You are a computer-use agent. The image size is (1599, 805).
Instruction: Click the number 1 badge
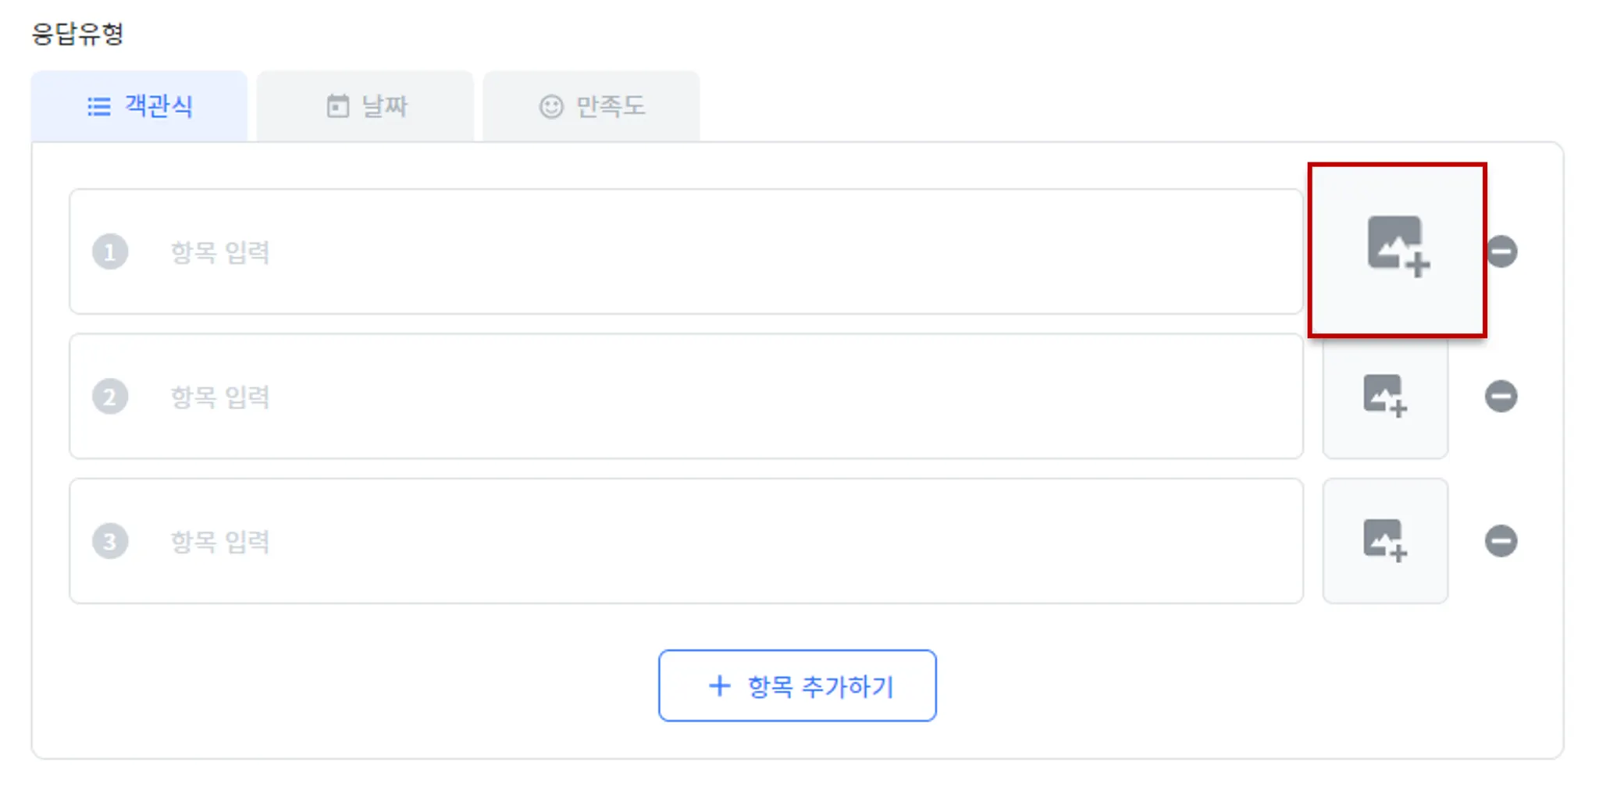pyautogui.click(x=110, y=252)
